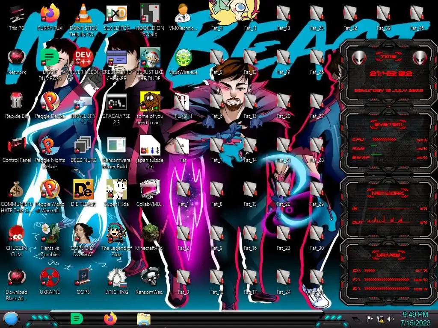Select the FLASH ! desktop file

(x=183, y=105)
